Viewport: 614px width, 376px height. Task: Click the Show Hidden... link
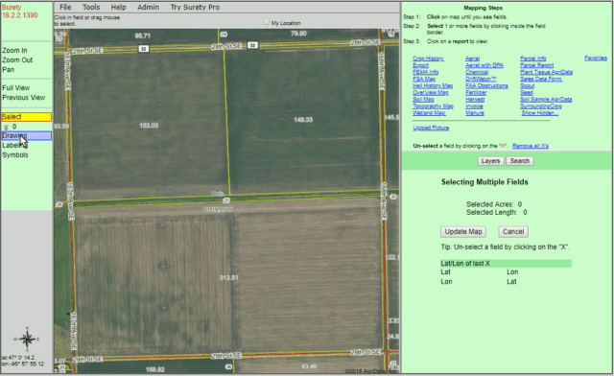tap(540, 113)
